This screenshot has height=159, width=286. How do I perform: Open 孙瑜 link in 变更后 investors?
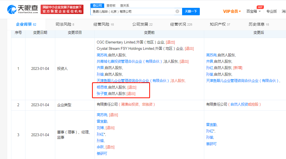click(x=209, y=75)
